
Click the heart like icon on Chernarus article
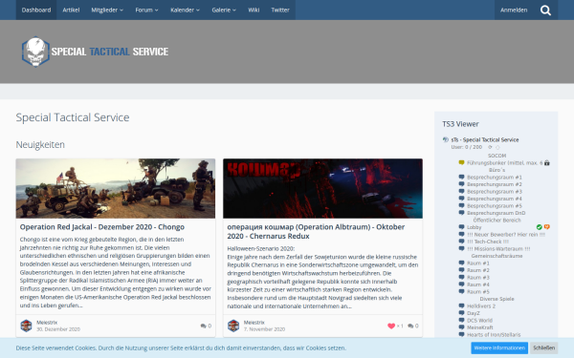pos(391,326)
